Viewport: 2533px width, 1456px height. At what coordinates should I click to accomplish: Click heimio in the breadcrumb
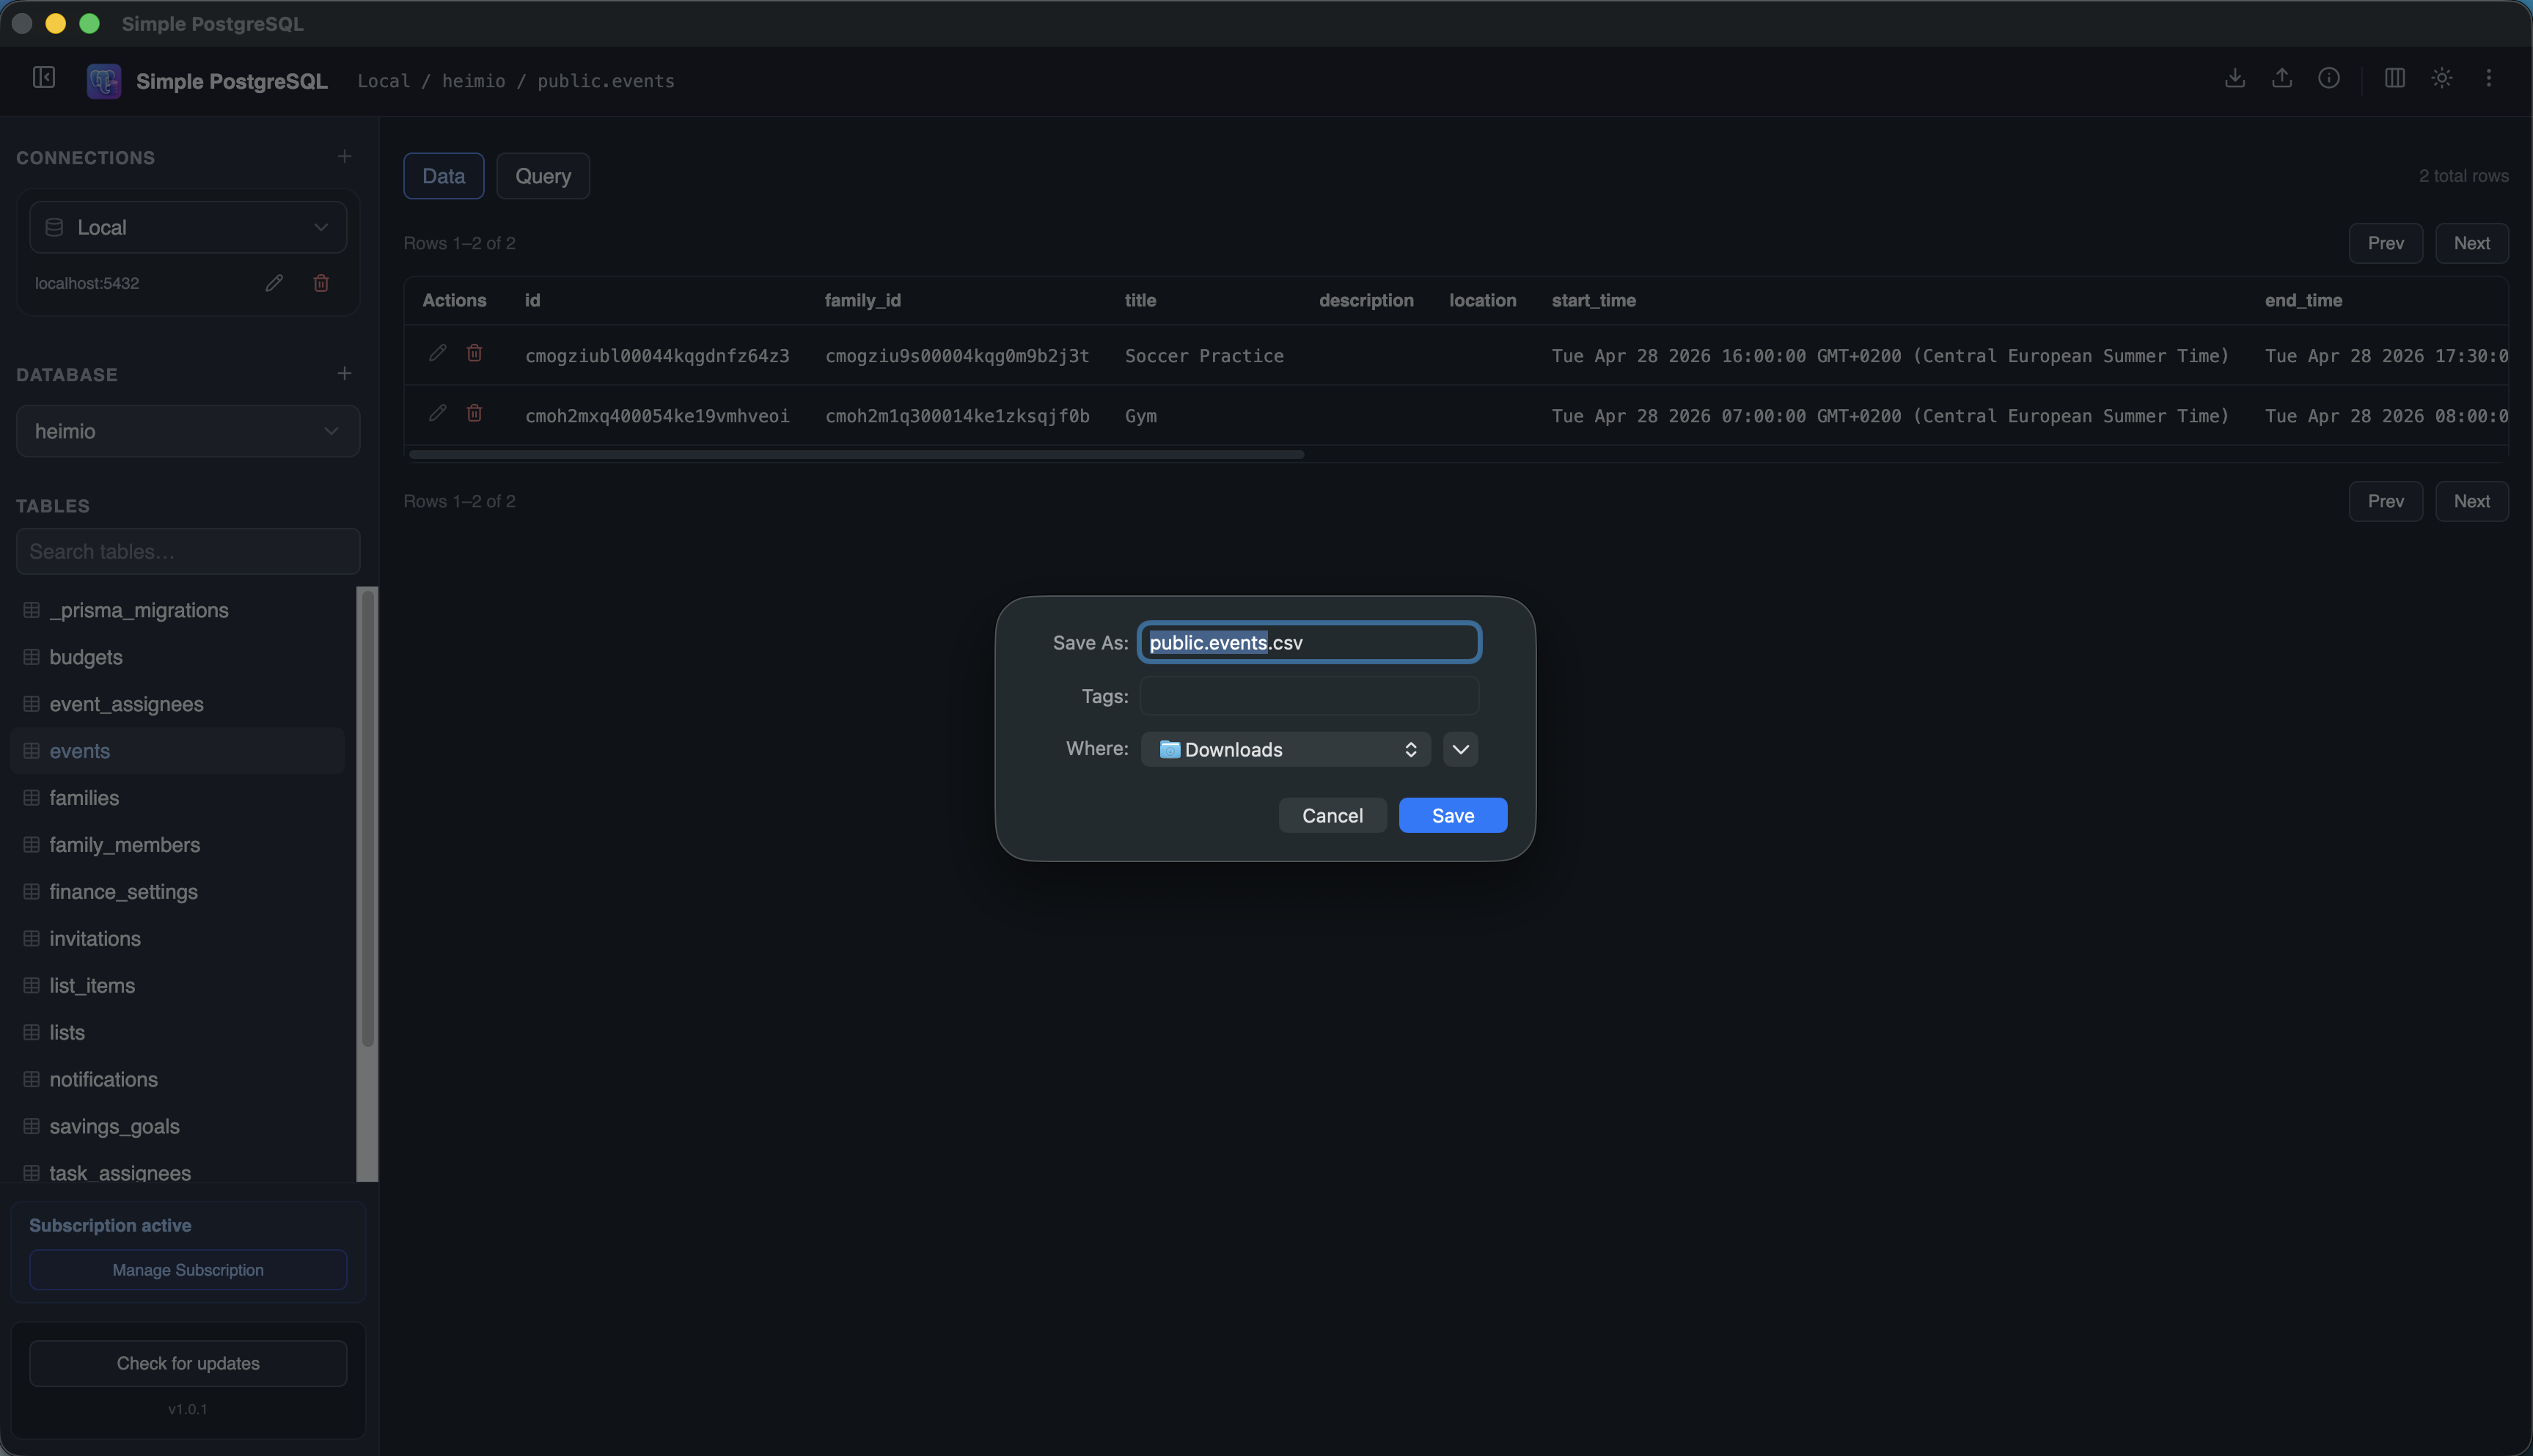[x=473, y=81]
